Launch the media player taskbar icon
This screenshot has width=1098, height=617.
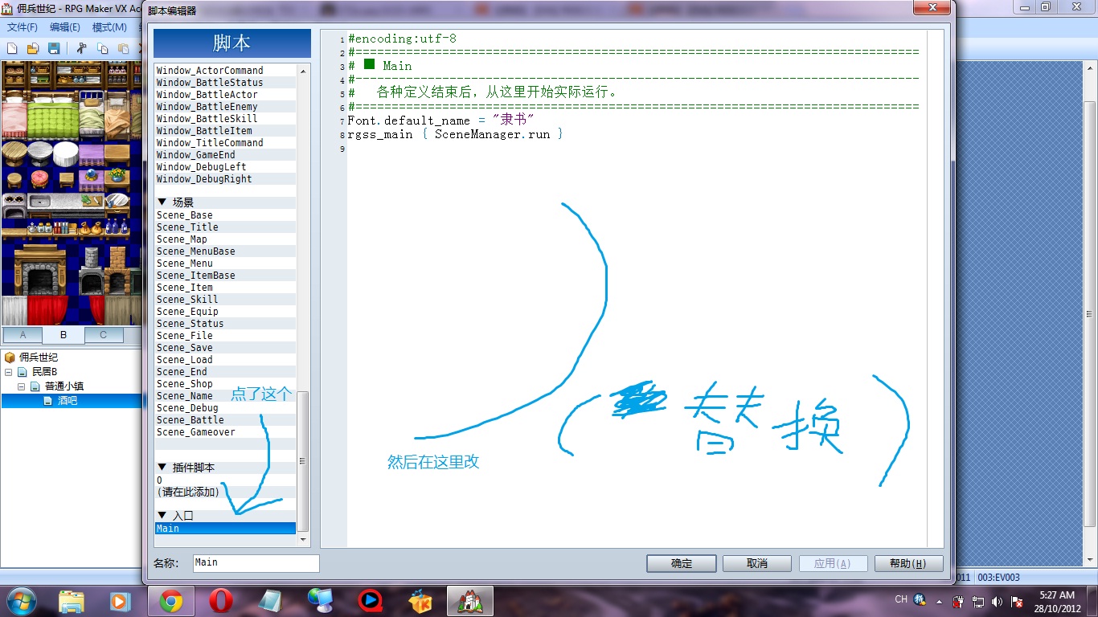coord(121,601)
